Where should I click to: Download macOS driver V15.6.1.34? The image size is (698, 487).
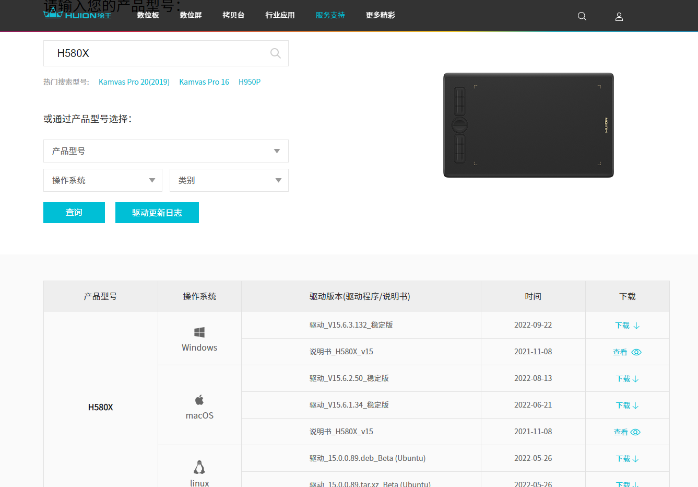pyautogui.click(x=628, y=405)
